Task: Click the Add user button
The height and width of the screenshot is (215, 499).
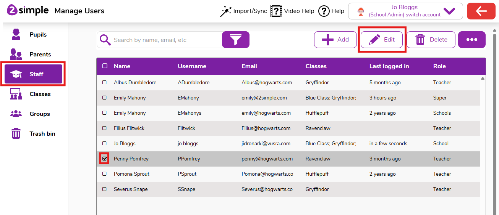Action: tap(335, 40)
